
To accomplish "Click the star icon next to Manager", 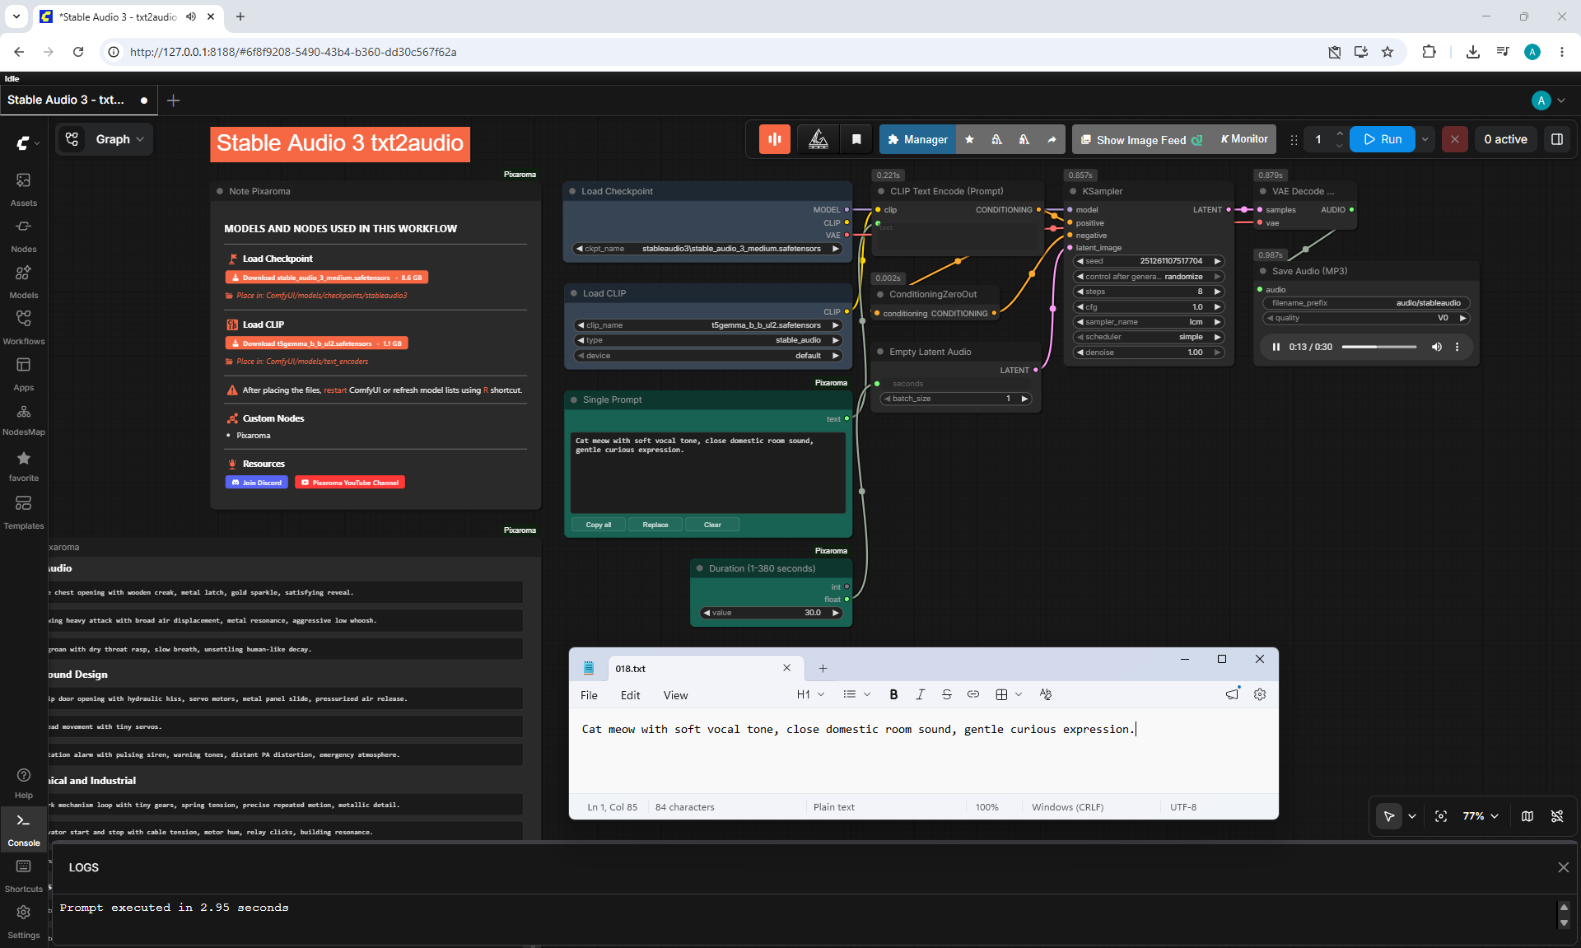I will click(x=969, y=139).
